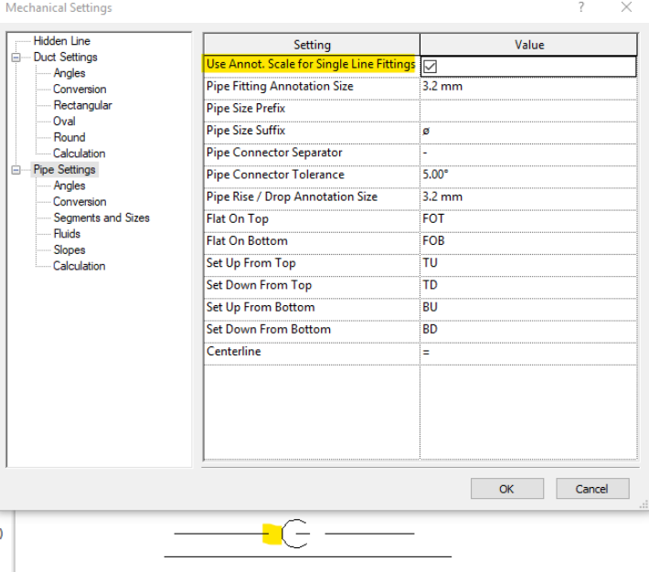Select the Pipe Fitting Annotation Size label
The width and height of the screenshot is (649, 572).
(x=280, y=87)
